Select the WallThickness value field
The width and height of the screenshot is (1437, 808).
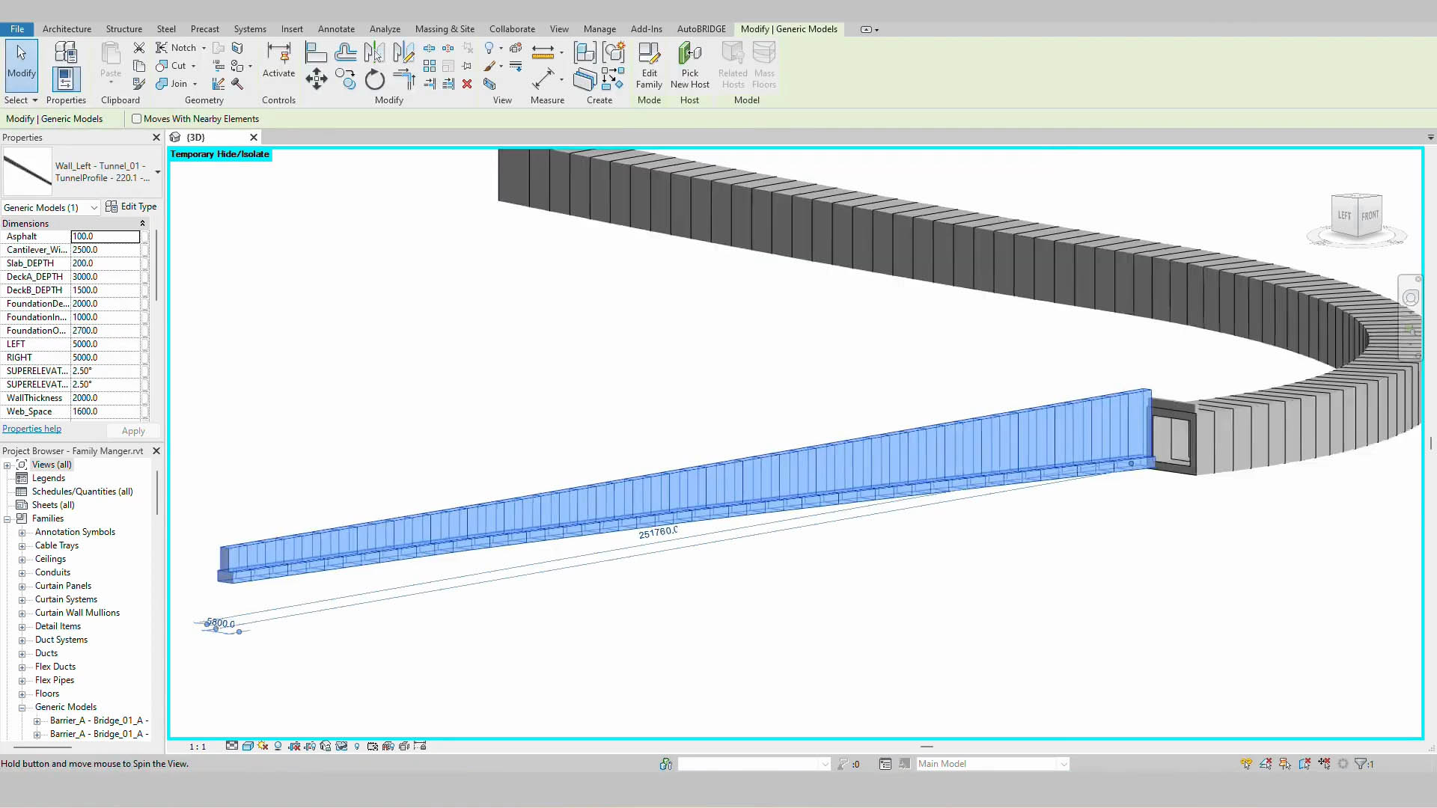(x=106, y=397)
